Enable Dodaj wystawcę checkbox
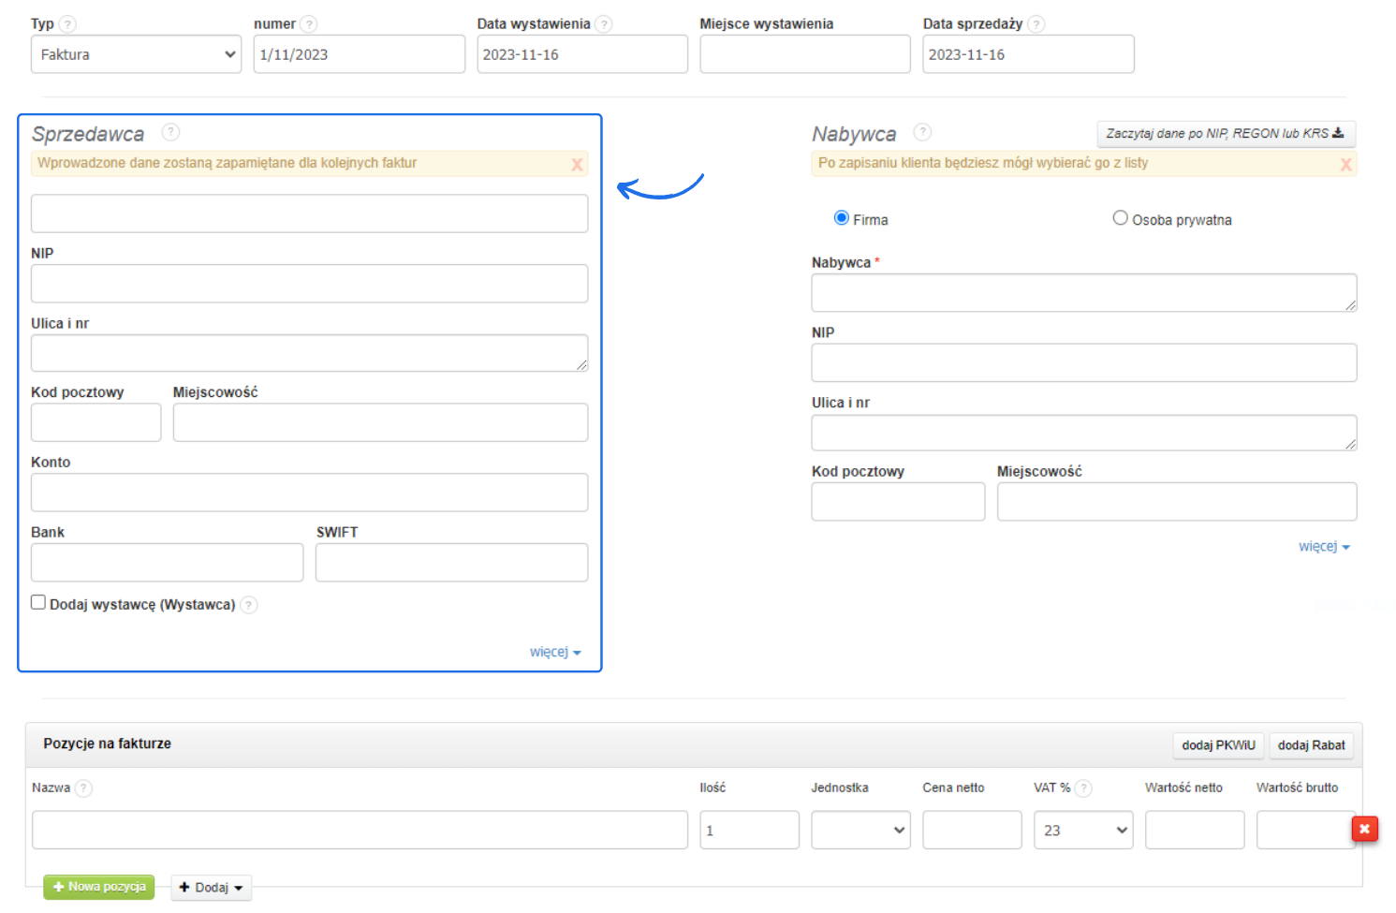 tap(38, 603)
